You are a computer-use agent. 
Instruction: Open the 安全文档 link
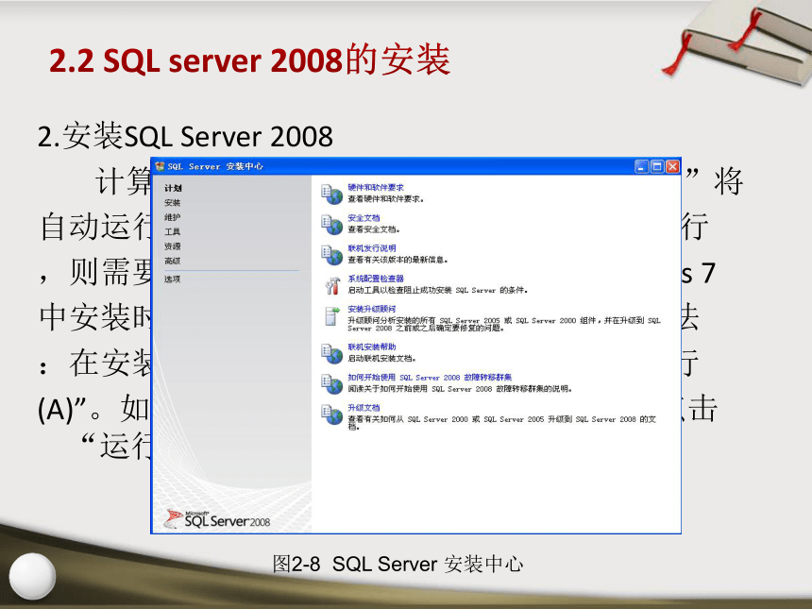[364, 218]
